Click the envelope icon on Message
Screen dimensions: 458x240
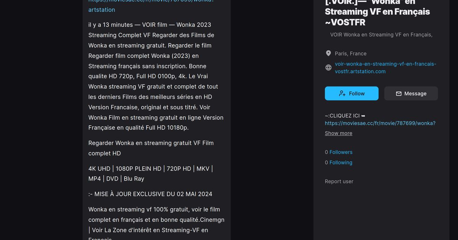pos(398,93)
